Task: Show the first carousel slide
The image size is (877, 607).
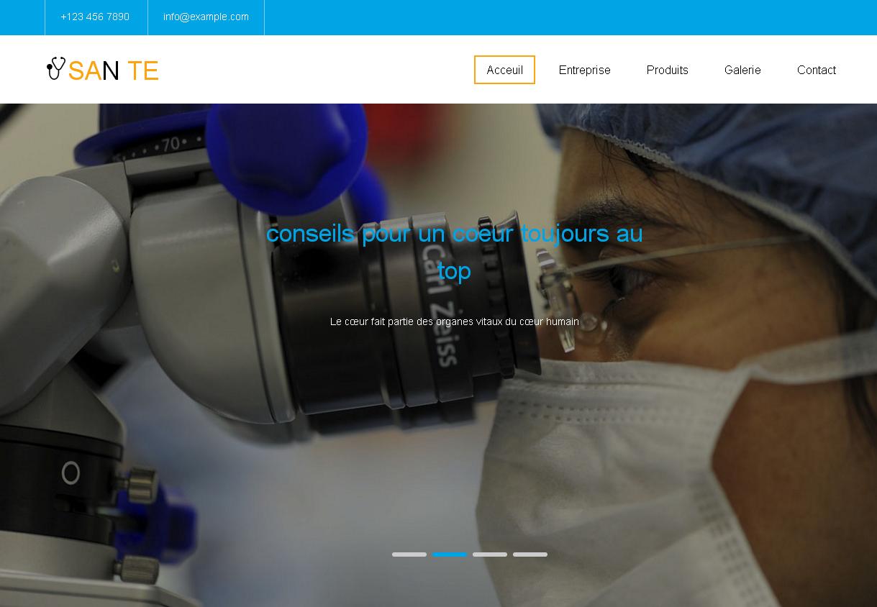Action: [409, 554]
